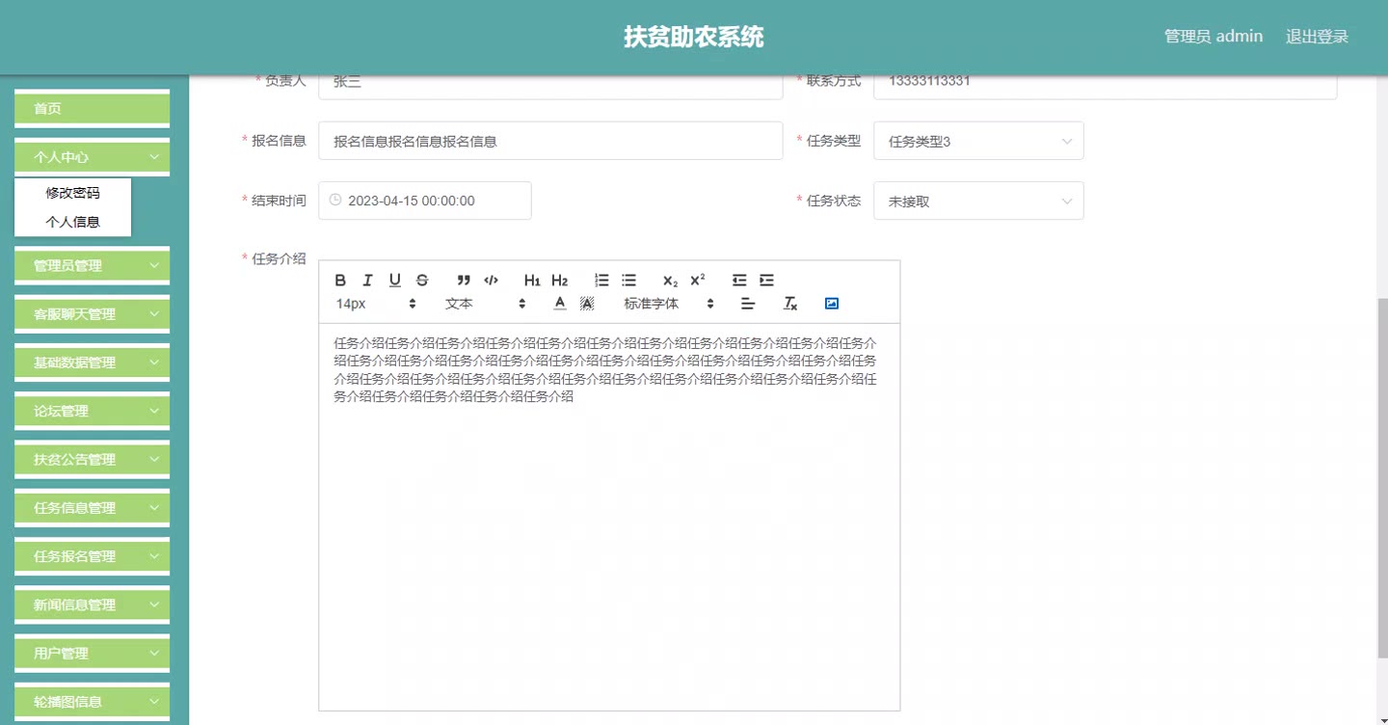This screenshot has width=1388, height=725.
Task: Expand the 任务信息管理 sidebar menu
Action: click(92, 508)
